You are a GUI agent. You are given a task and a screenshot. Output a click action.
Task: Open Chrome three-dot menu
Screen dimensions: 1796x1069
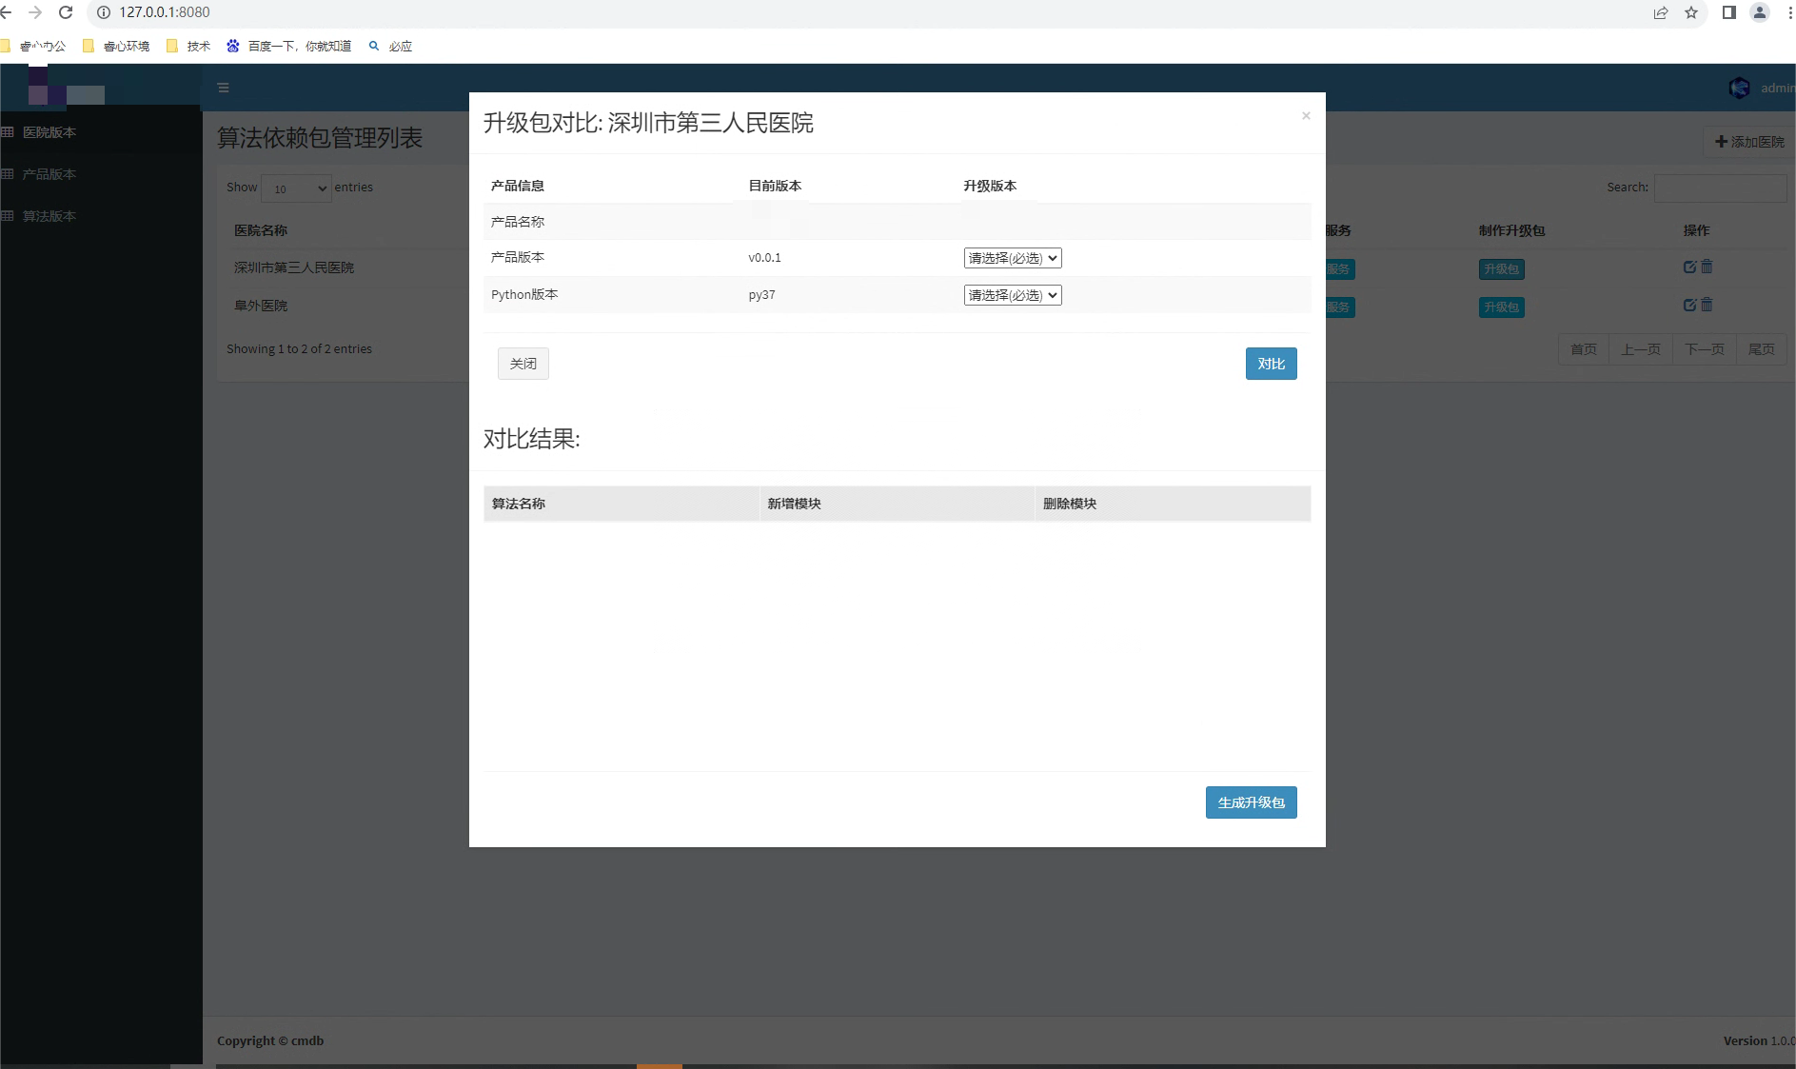point(1790,12)
